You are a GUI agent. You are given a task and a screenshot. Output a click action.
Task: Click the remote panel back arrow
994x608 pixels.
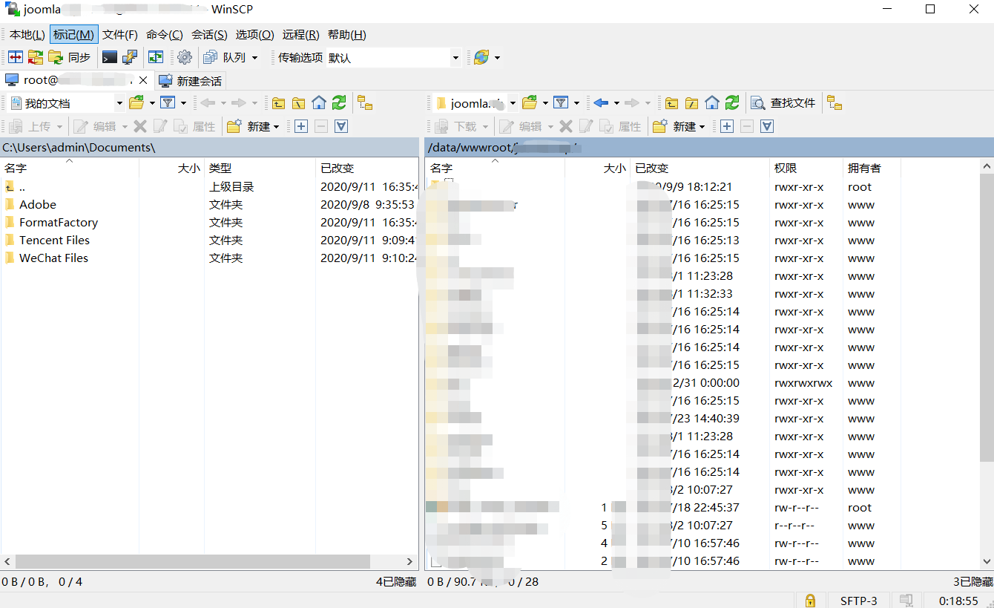[x=601, y=103]
